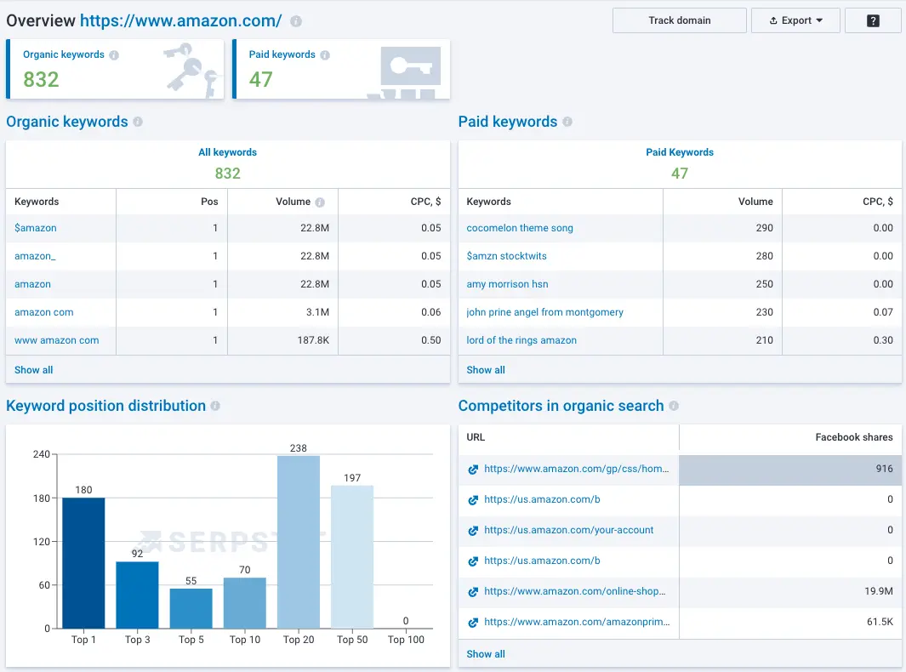Expand the Export dropdown
The image size is (906, 672).
(795, 20)
